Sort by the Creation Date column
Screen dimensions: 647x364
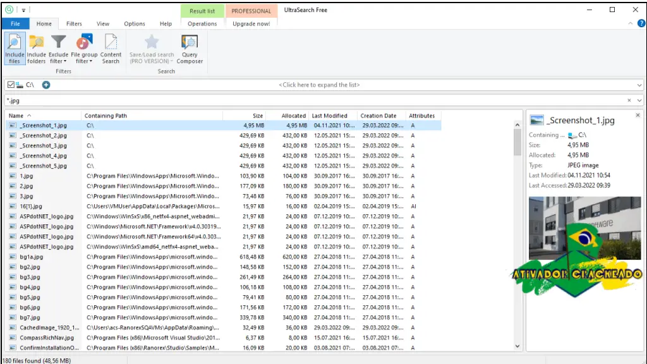(x=381, y=116)
